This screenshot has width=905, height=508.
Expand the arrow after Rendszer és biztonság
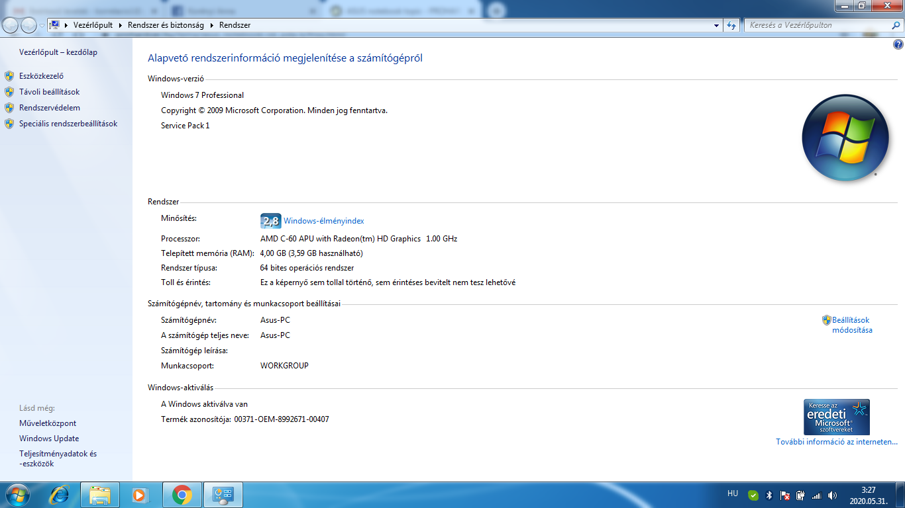pos(212,25)
